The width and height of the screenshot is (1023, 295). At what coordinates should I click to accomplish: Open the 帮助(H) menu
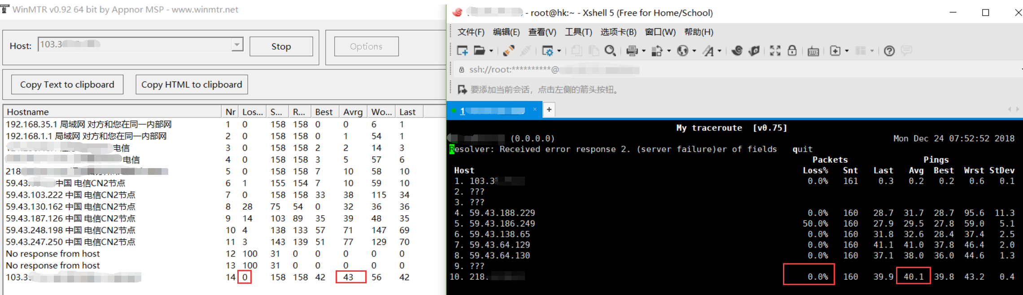(699, 32)
